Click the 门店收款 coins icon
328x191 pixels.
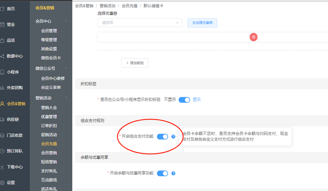coord(2,135)
